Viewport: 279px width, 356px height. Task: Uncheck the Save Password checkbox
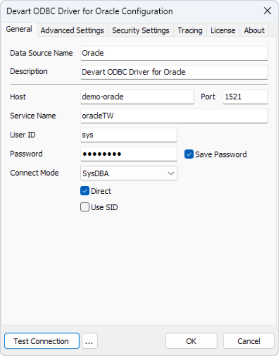pos(189,154)
